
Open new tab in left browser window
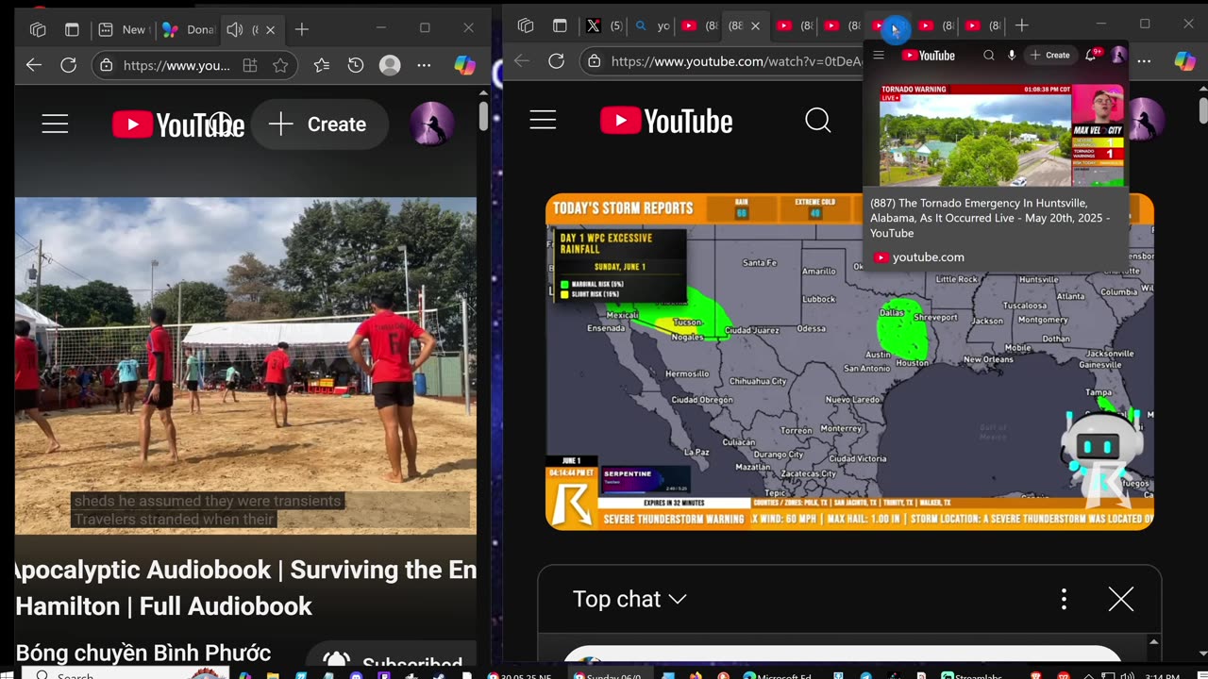point(301,29)
